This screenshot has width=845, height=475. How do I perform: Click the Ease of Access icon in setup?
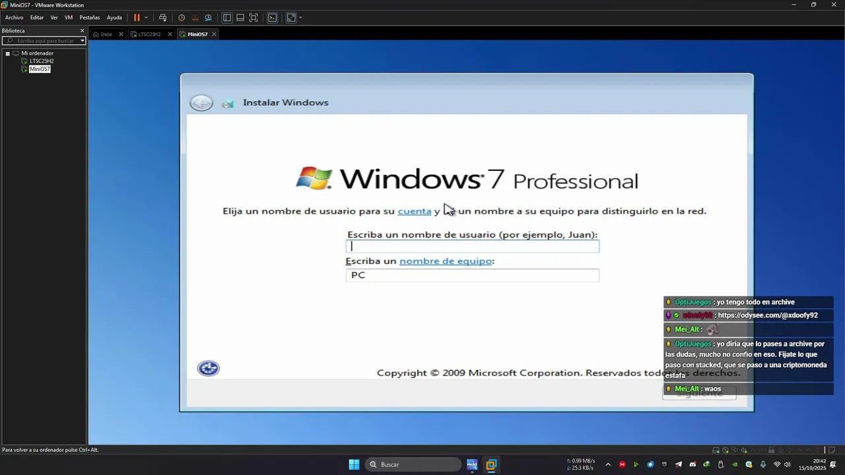(x=209, y=369)
